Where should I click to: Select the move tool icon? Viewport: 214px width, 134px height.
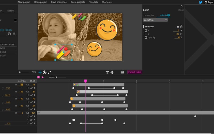(x=40, y=72)
